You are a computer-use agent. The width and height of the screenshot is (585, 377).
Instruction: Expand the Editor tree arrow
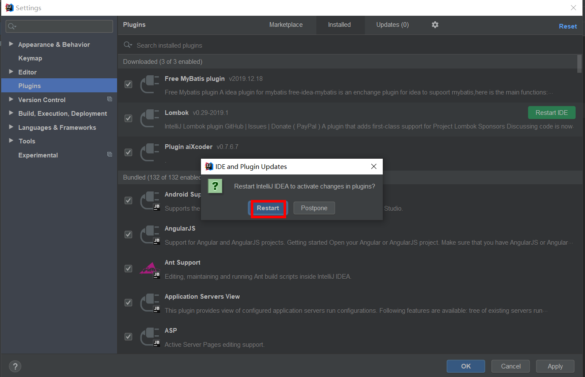[x=11, y=71]
